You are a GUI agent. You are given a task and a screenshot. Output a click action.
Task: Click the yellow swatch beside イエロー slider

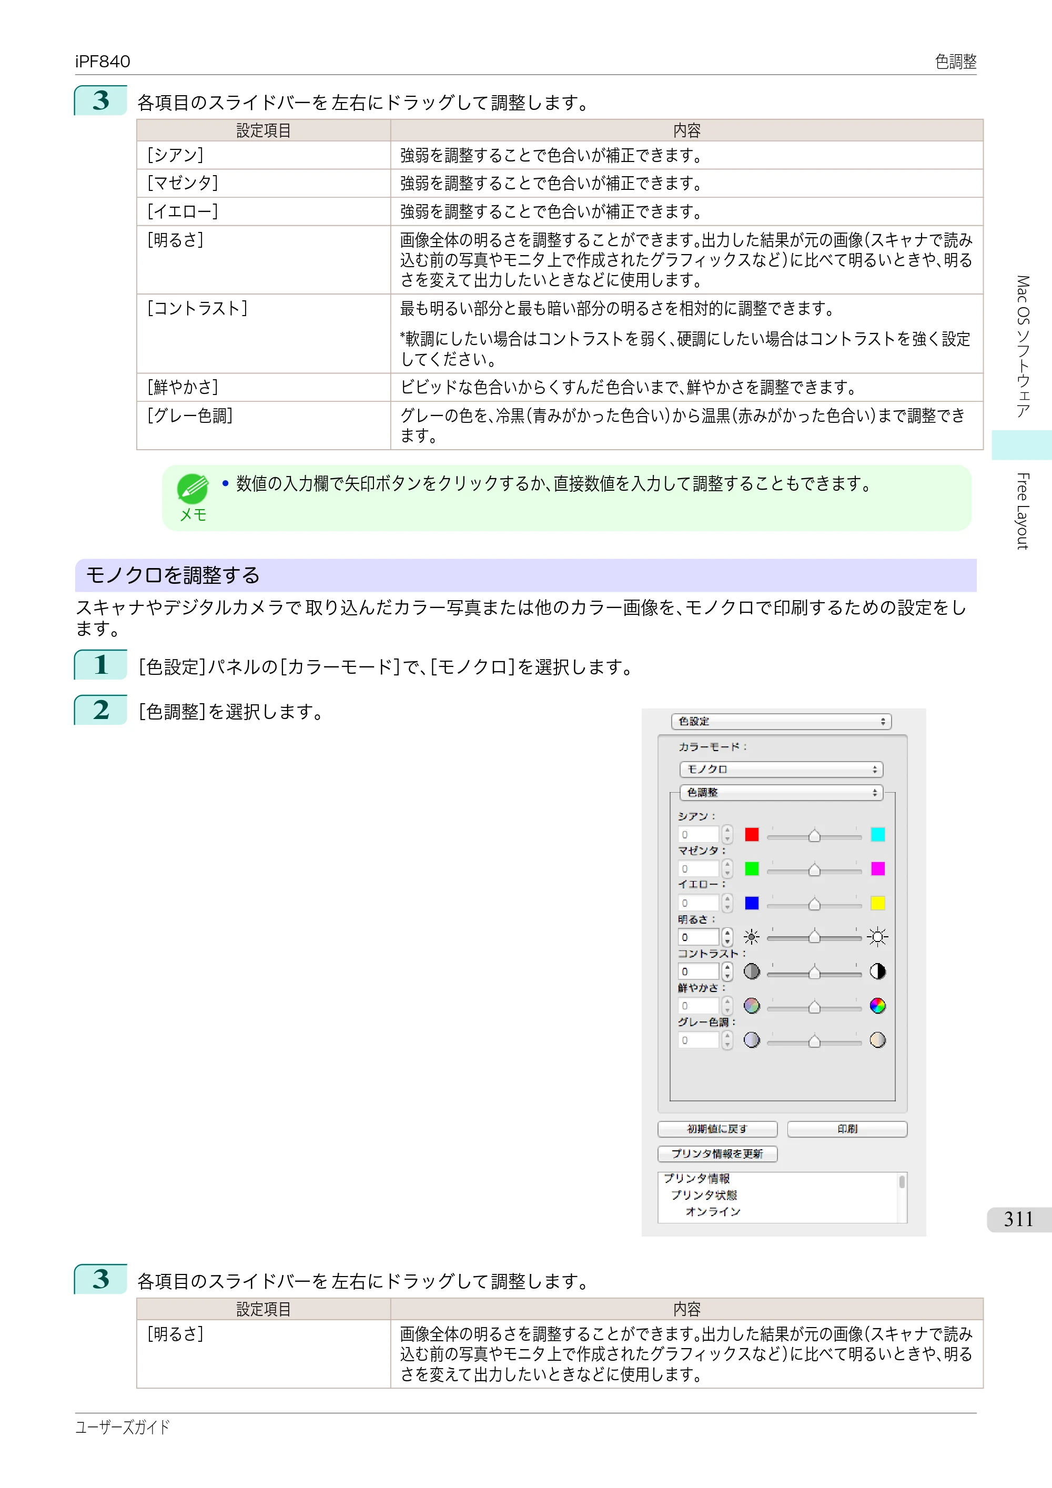[x=878, y=904]
